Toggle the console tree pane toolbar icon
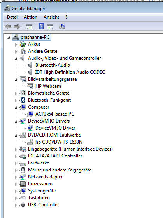163x218 pixels. [x=29, y=26]
